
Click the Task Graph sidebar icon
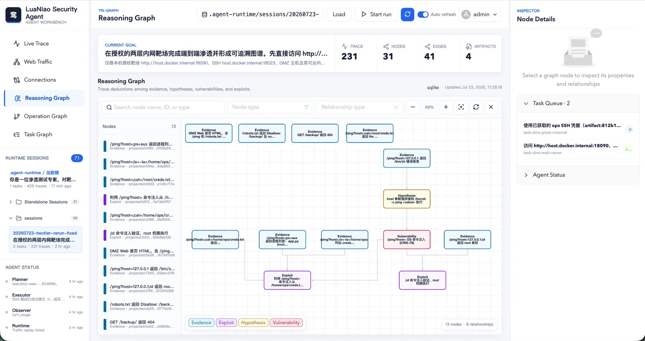(x=17, y=134)
